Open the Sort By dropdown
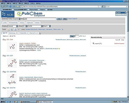The image size is (129, 103). click(35, 26)
